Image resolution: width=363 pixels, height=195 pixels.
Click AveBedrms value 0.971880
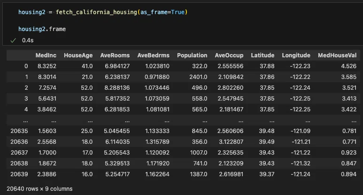click(x=157, y=77)
